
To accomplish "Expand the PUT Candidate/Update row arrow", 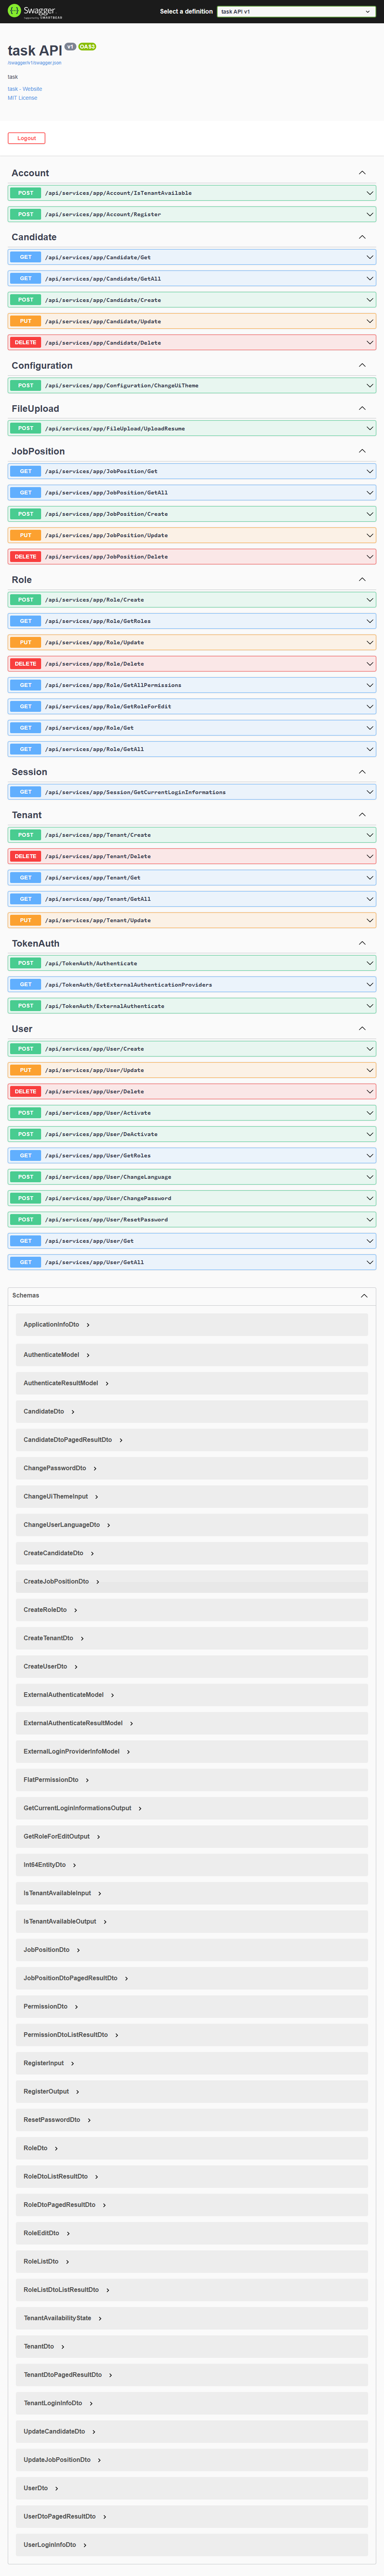I will 370,321.
